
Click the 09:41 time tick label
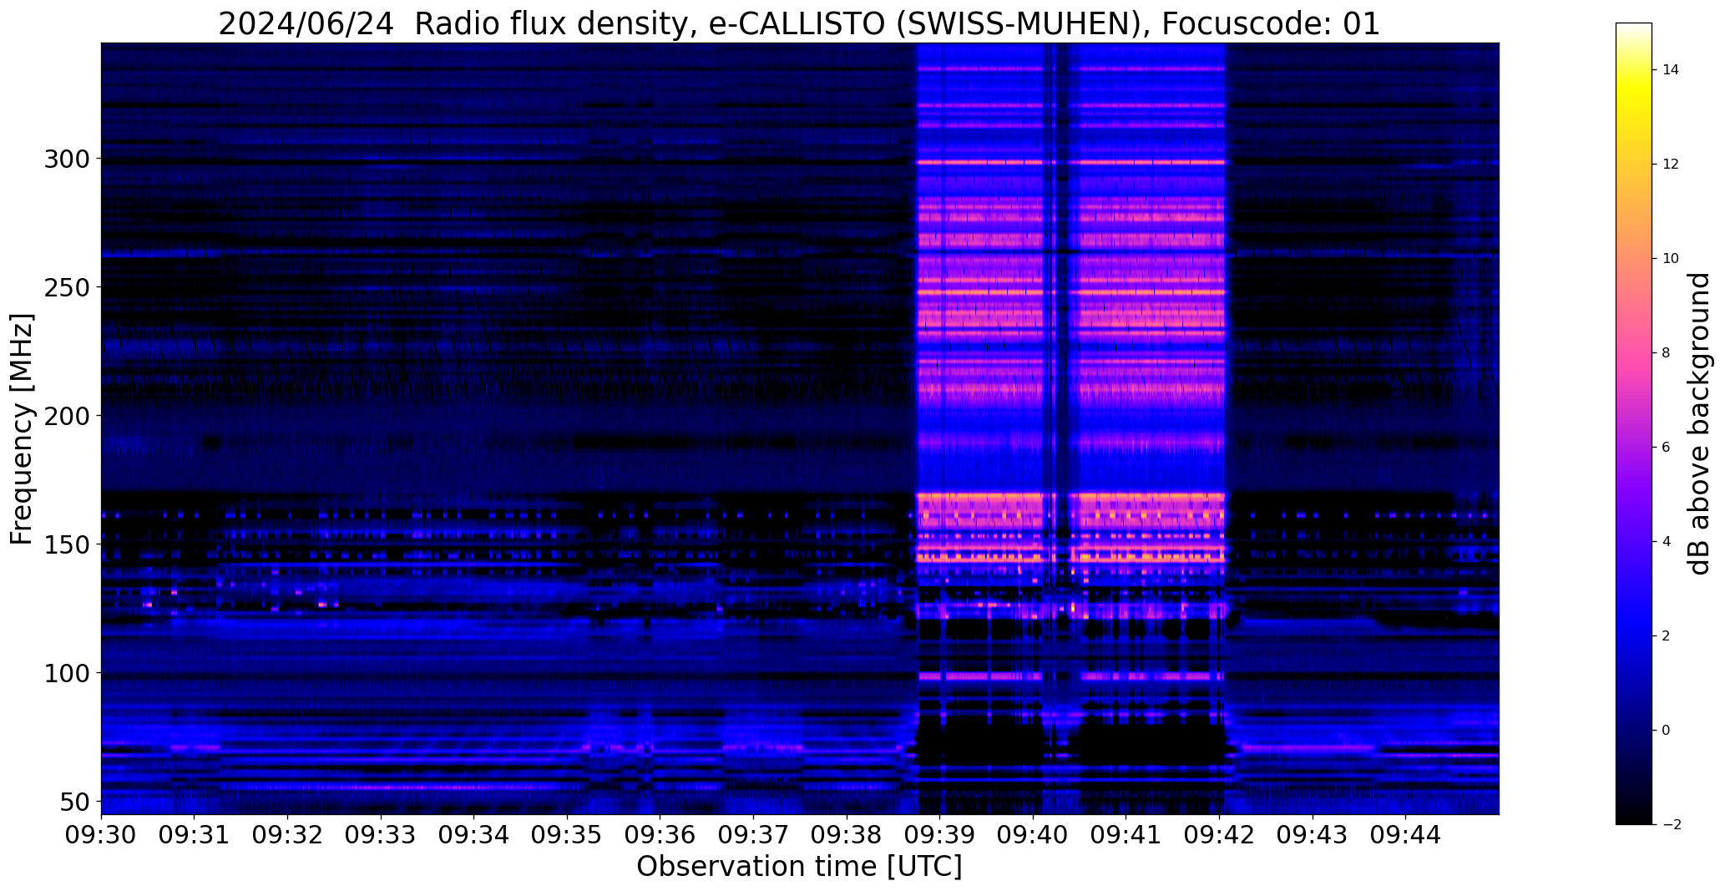pyautogui.click(x=1126, y=835)
